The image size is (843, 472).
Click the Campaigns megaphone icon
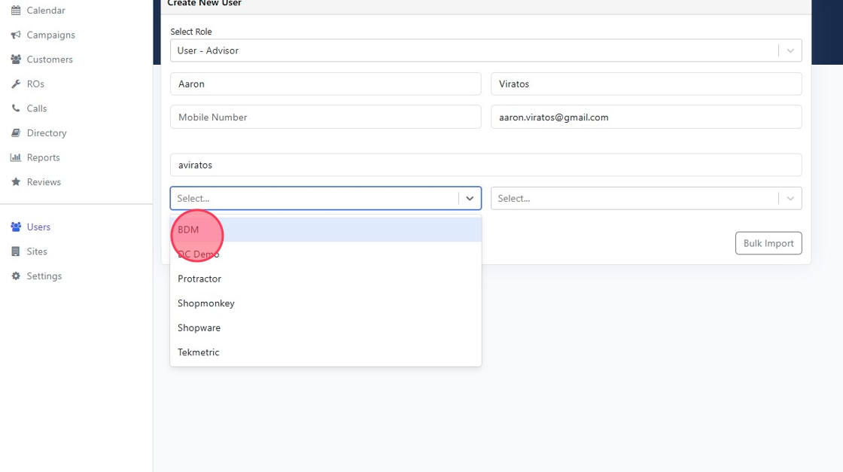[x=16, y=35]
